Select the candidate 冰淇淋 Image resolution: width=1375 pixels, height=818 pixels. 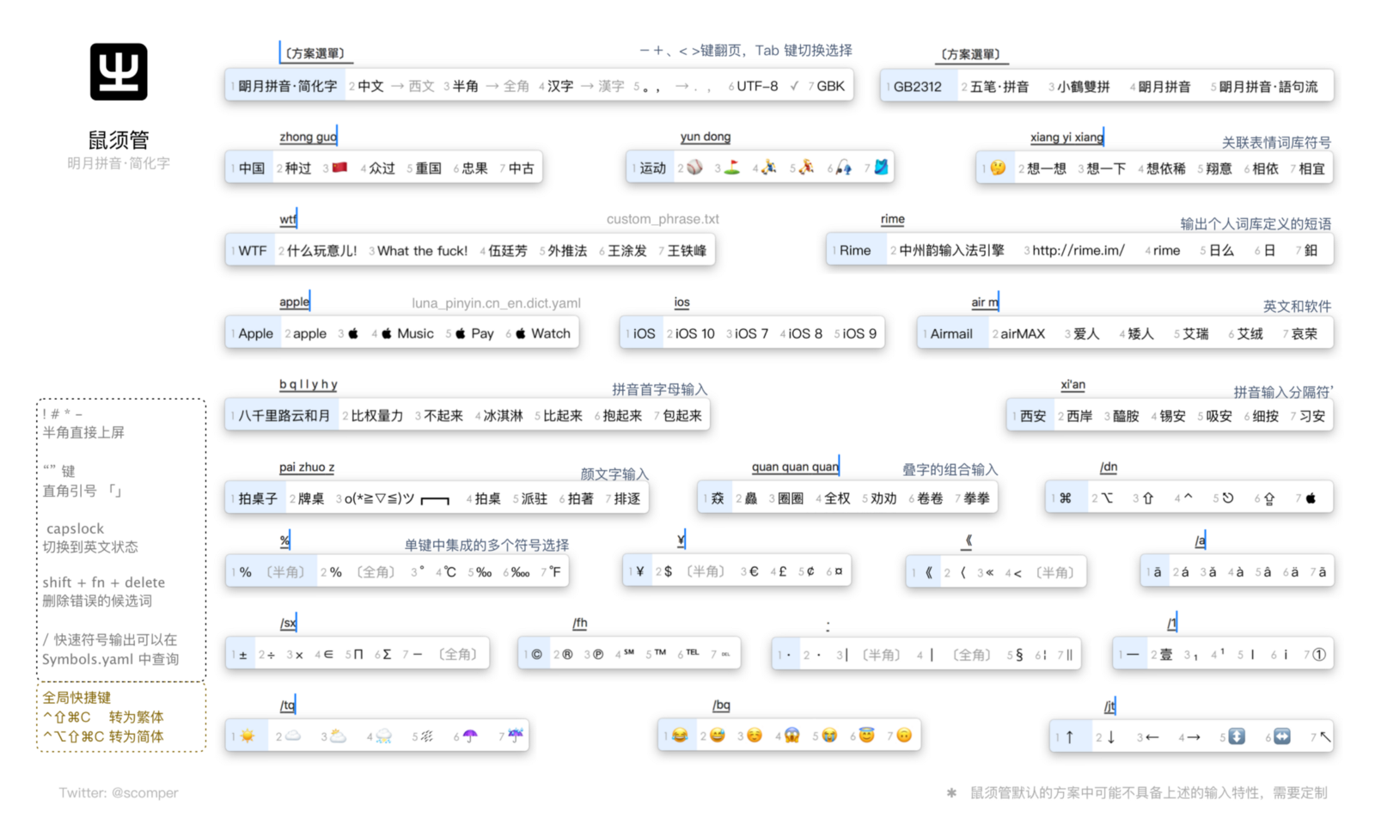coord(504,416)
